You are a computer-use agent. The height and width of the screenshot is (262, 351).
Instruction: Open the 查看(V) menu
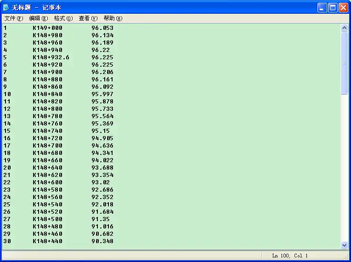(x=88, y=18)
